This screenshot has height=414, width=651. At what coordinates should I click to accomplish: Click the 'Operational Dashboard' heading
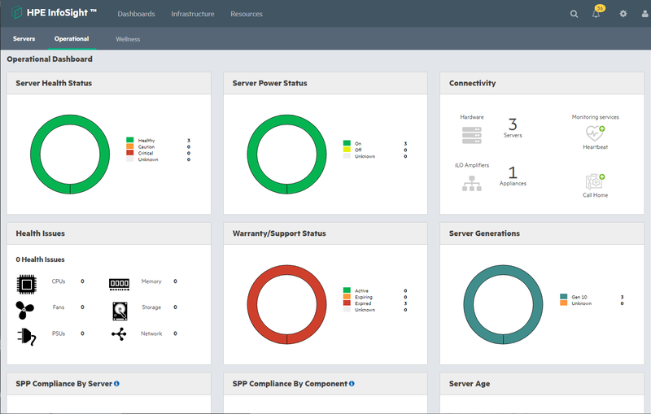50,59
